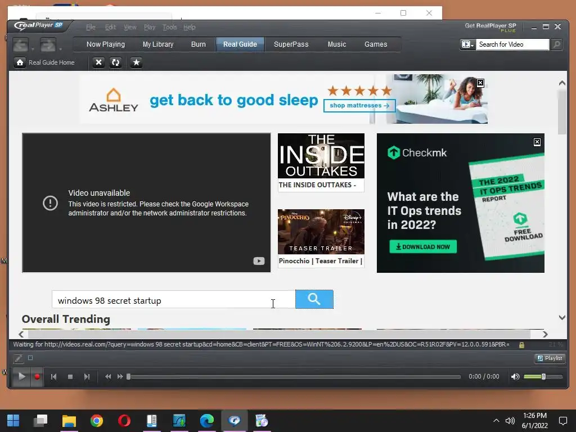
Task: Click the top-right search magnifier button
Action: tap(557, 44)
